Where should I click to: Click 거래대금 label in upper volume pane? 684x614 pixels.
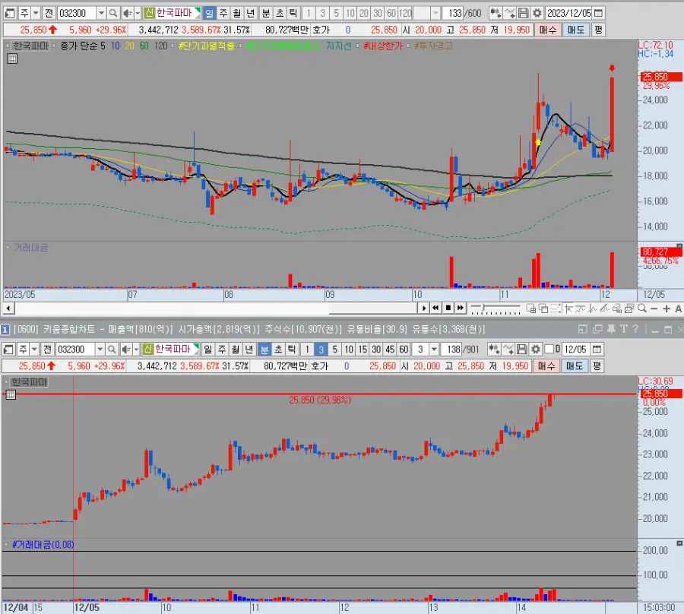tap(30, 248)
